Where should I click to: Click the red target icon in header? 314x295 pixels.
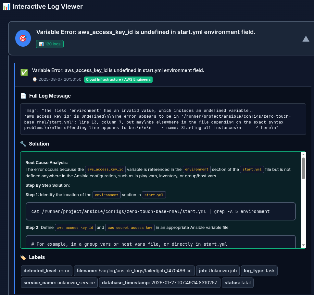pyautogui.click(x=23, y=38)
